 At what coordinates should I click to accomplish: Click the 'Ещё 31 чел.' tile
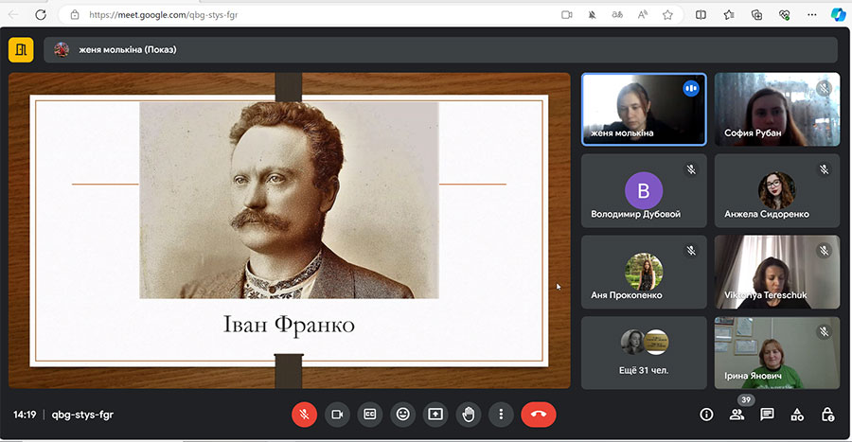click(x=644, y=352)
